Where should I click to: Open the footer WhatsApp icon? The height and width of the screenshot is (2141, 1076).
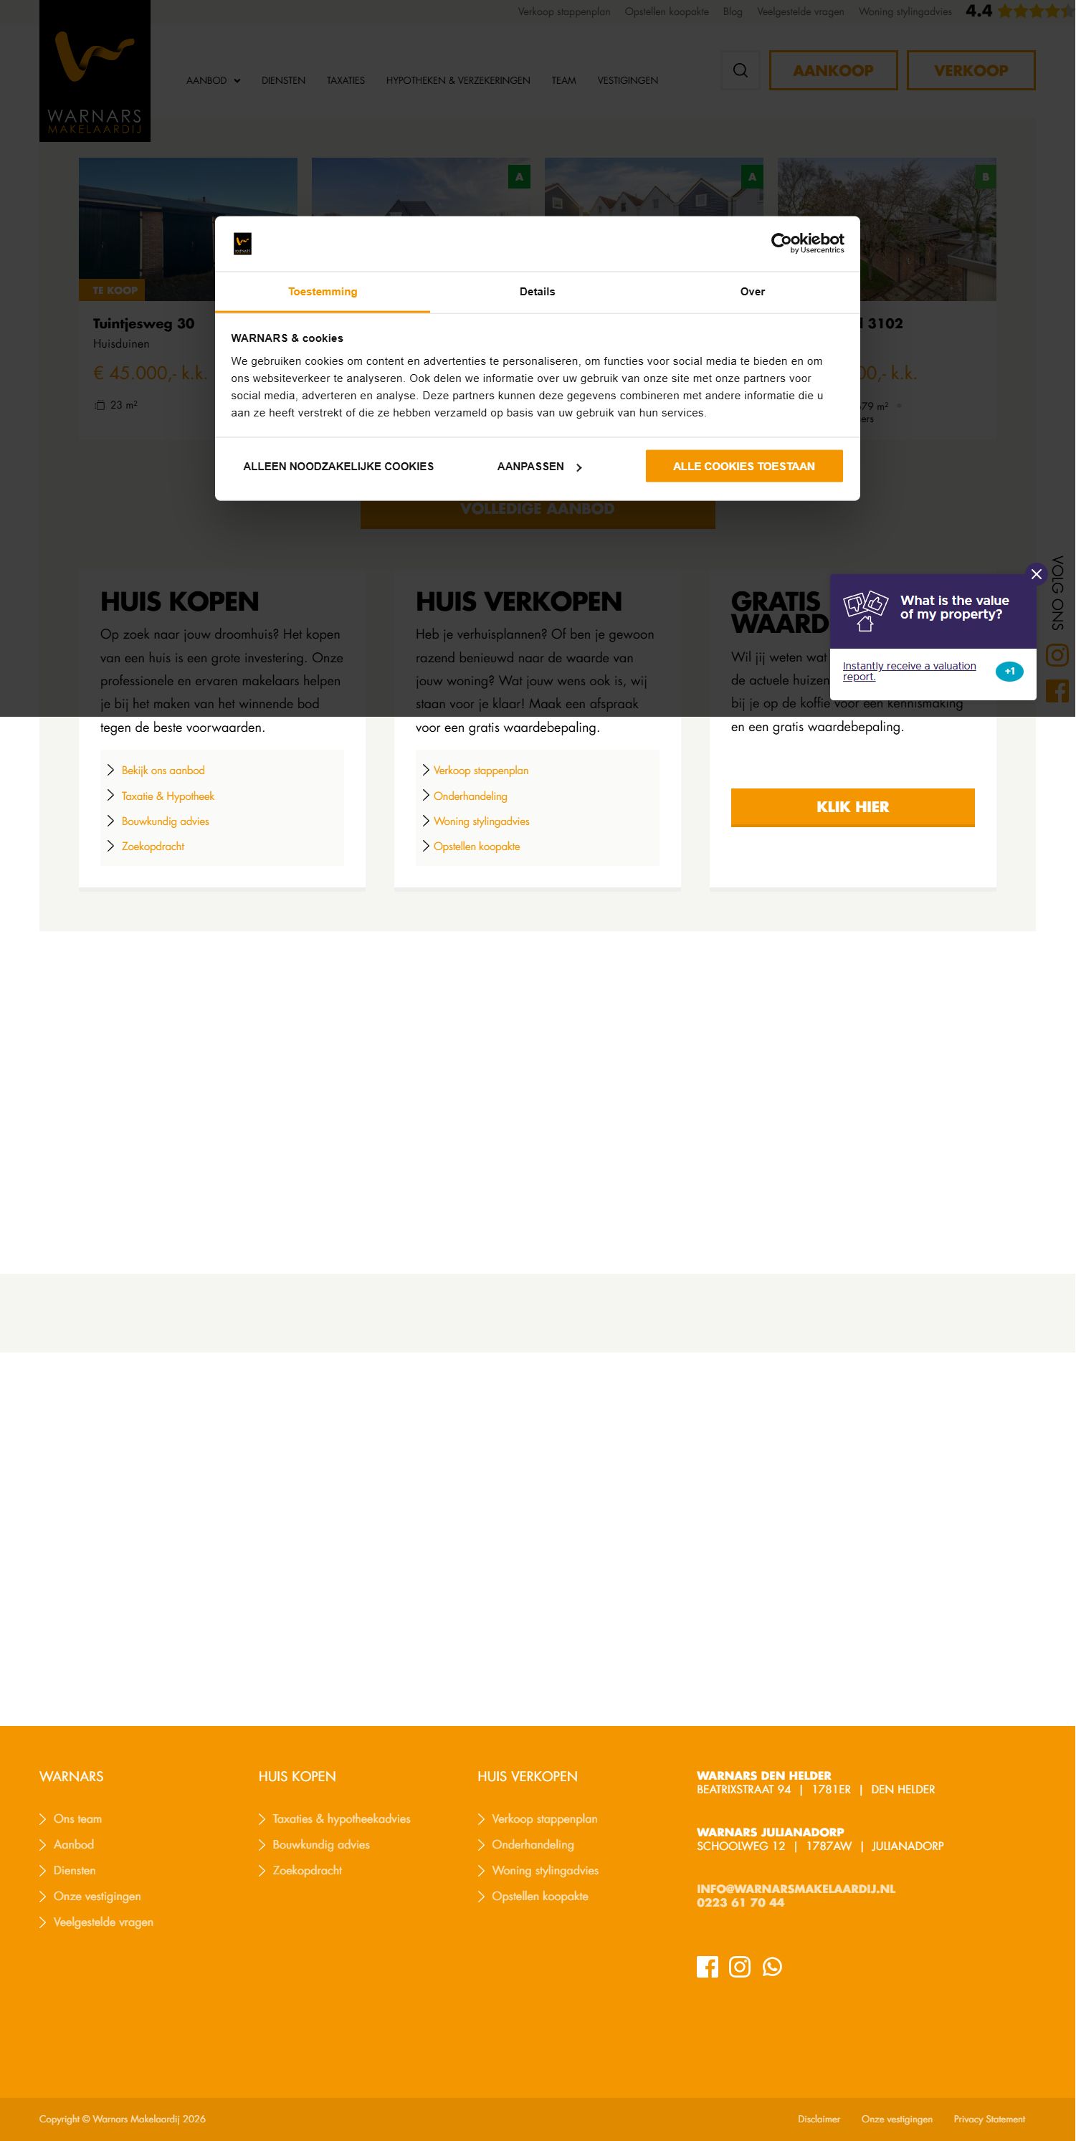(x=773, y=1966)
